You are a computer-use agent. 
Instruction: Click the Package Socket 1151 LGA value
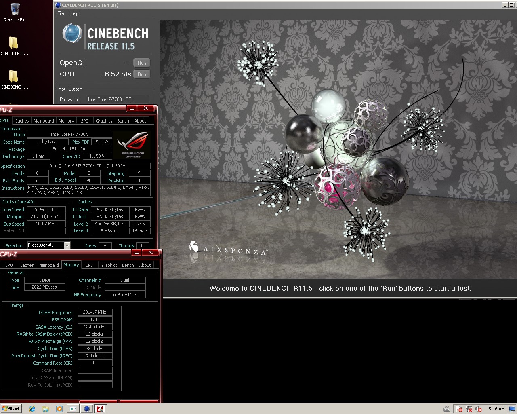click(x=69, y=149)
